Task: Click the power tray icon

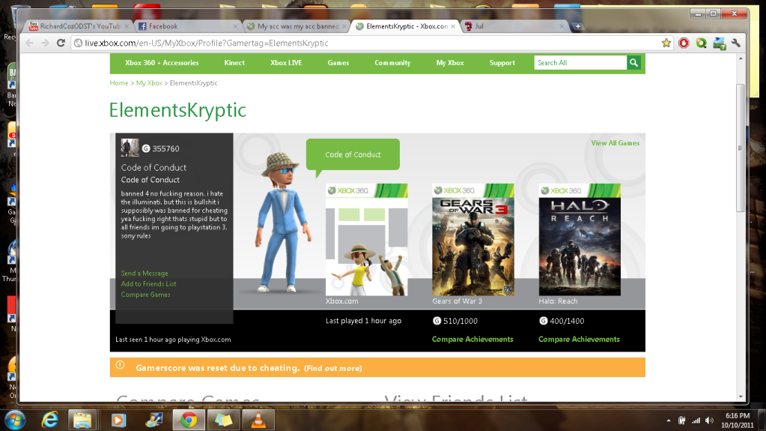Action: 682,421
